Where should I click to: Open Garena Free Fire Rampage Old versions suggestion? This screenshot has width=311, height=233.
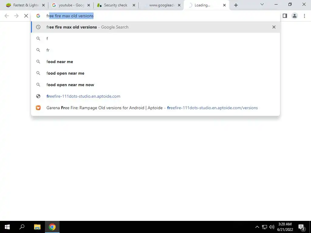[x=155, y=108]
